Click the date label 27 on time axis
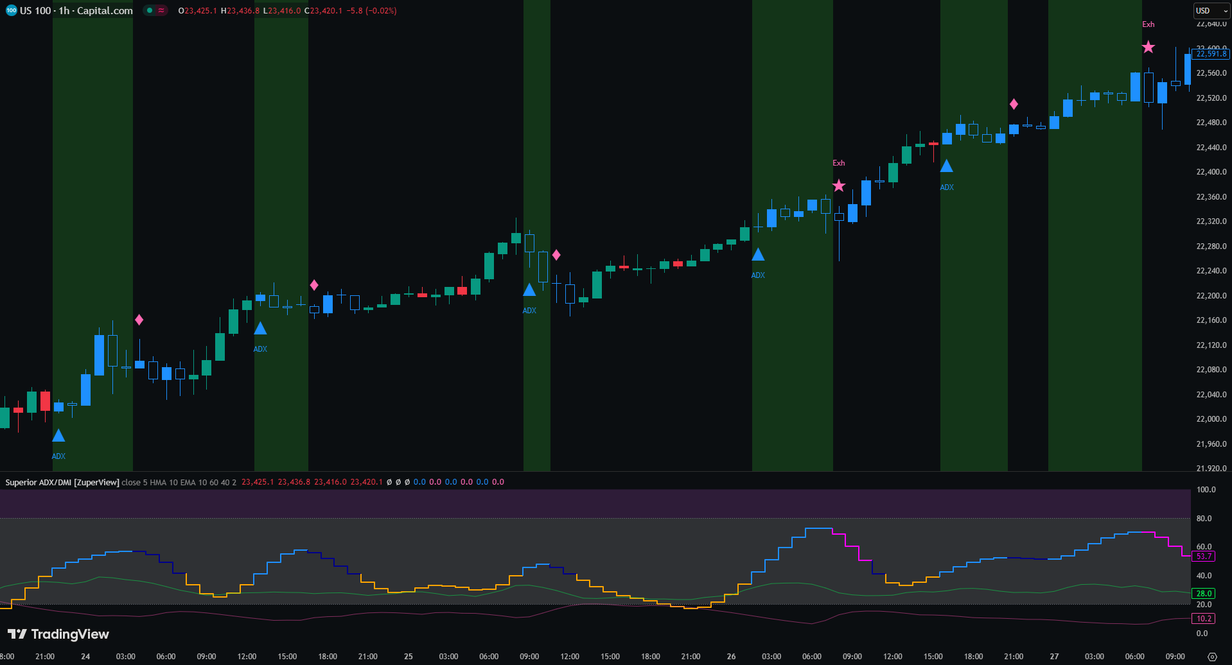 coord(1054,657)
